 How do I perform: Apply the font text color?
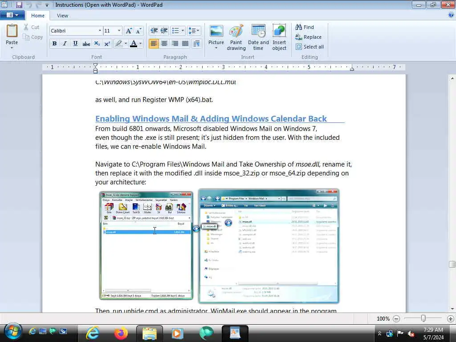134,44
